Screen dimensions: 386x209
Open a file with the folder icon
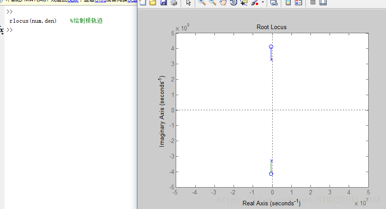[152, 2]
